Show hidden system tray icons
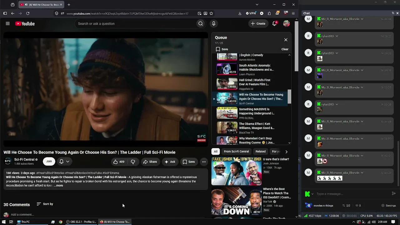Screen dimensions: 400x225 354,222
